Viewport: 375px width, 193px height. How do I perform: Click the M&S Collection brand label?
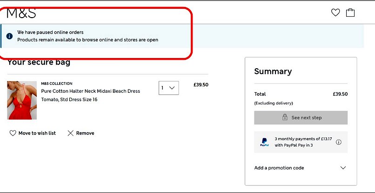click(57, 84)
